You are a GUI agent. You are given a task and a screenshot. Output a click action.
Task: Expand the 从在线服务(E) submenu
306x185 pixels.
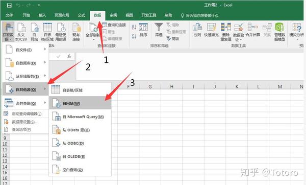click(25, 76)
